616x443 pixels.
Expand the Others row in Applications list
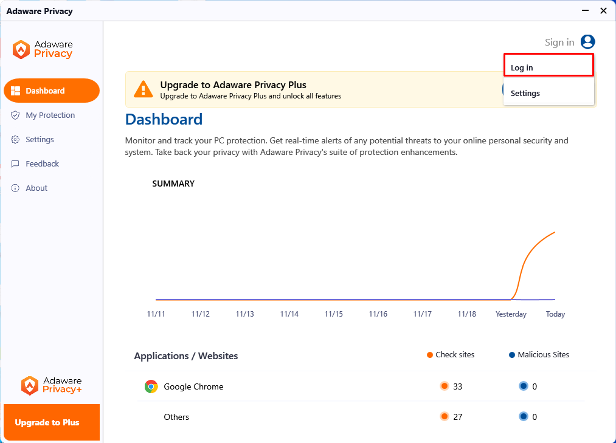[x=176, y=417]
